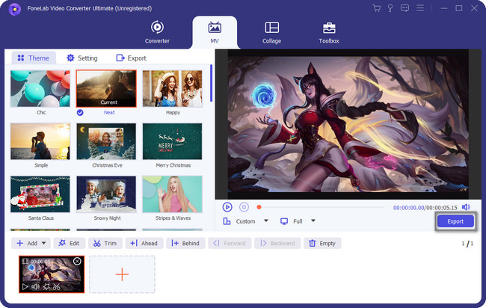Click the blue checkmark beside Neat
Viewport: 486px width, 308px height.
tap(80, 112)
